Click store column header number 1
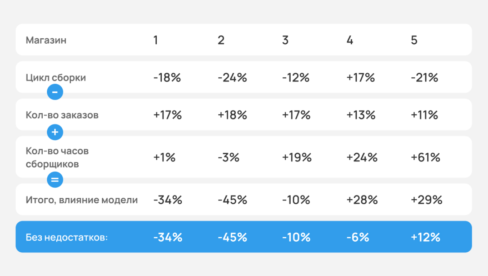Image resolution: width=488 pixels, height=276 pixels. 155,40
